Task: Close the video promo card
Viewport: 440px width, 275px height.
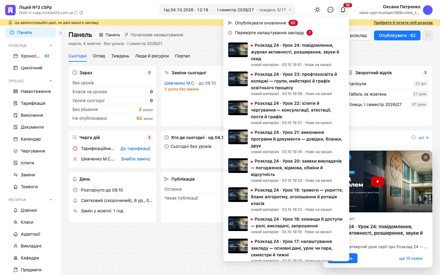Action: tap(426, 157)
